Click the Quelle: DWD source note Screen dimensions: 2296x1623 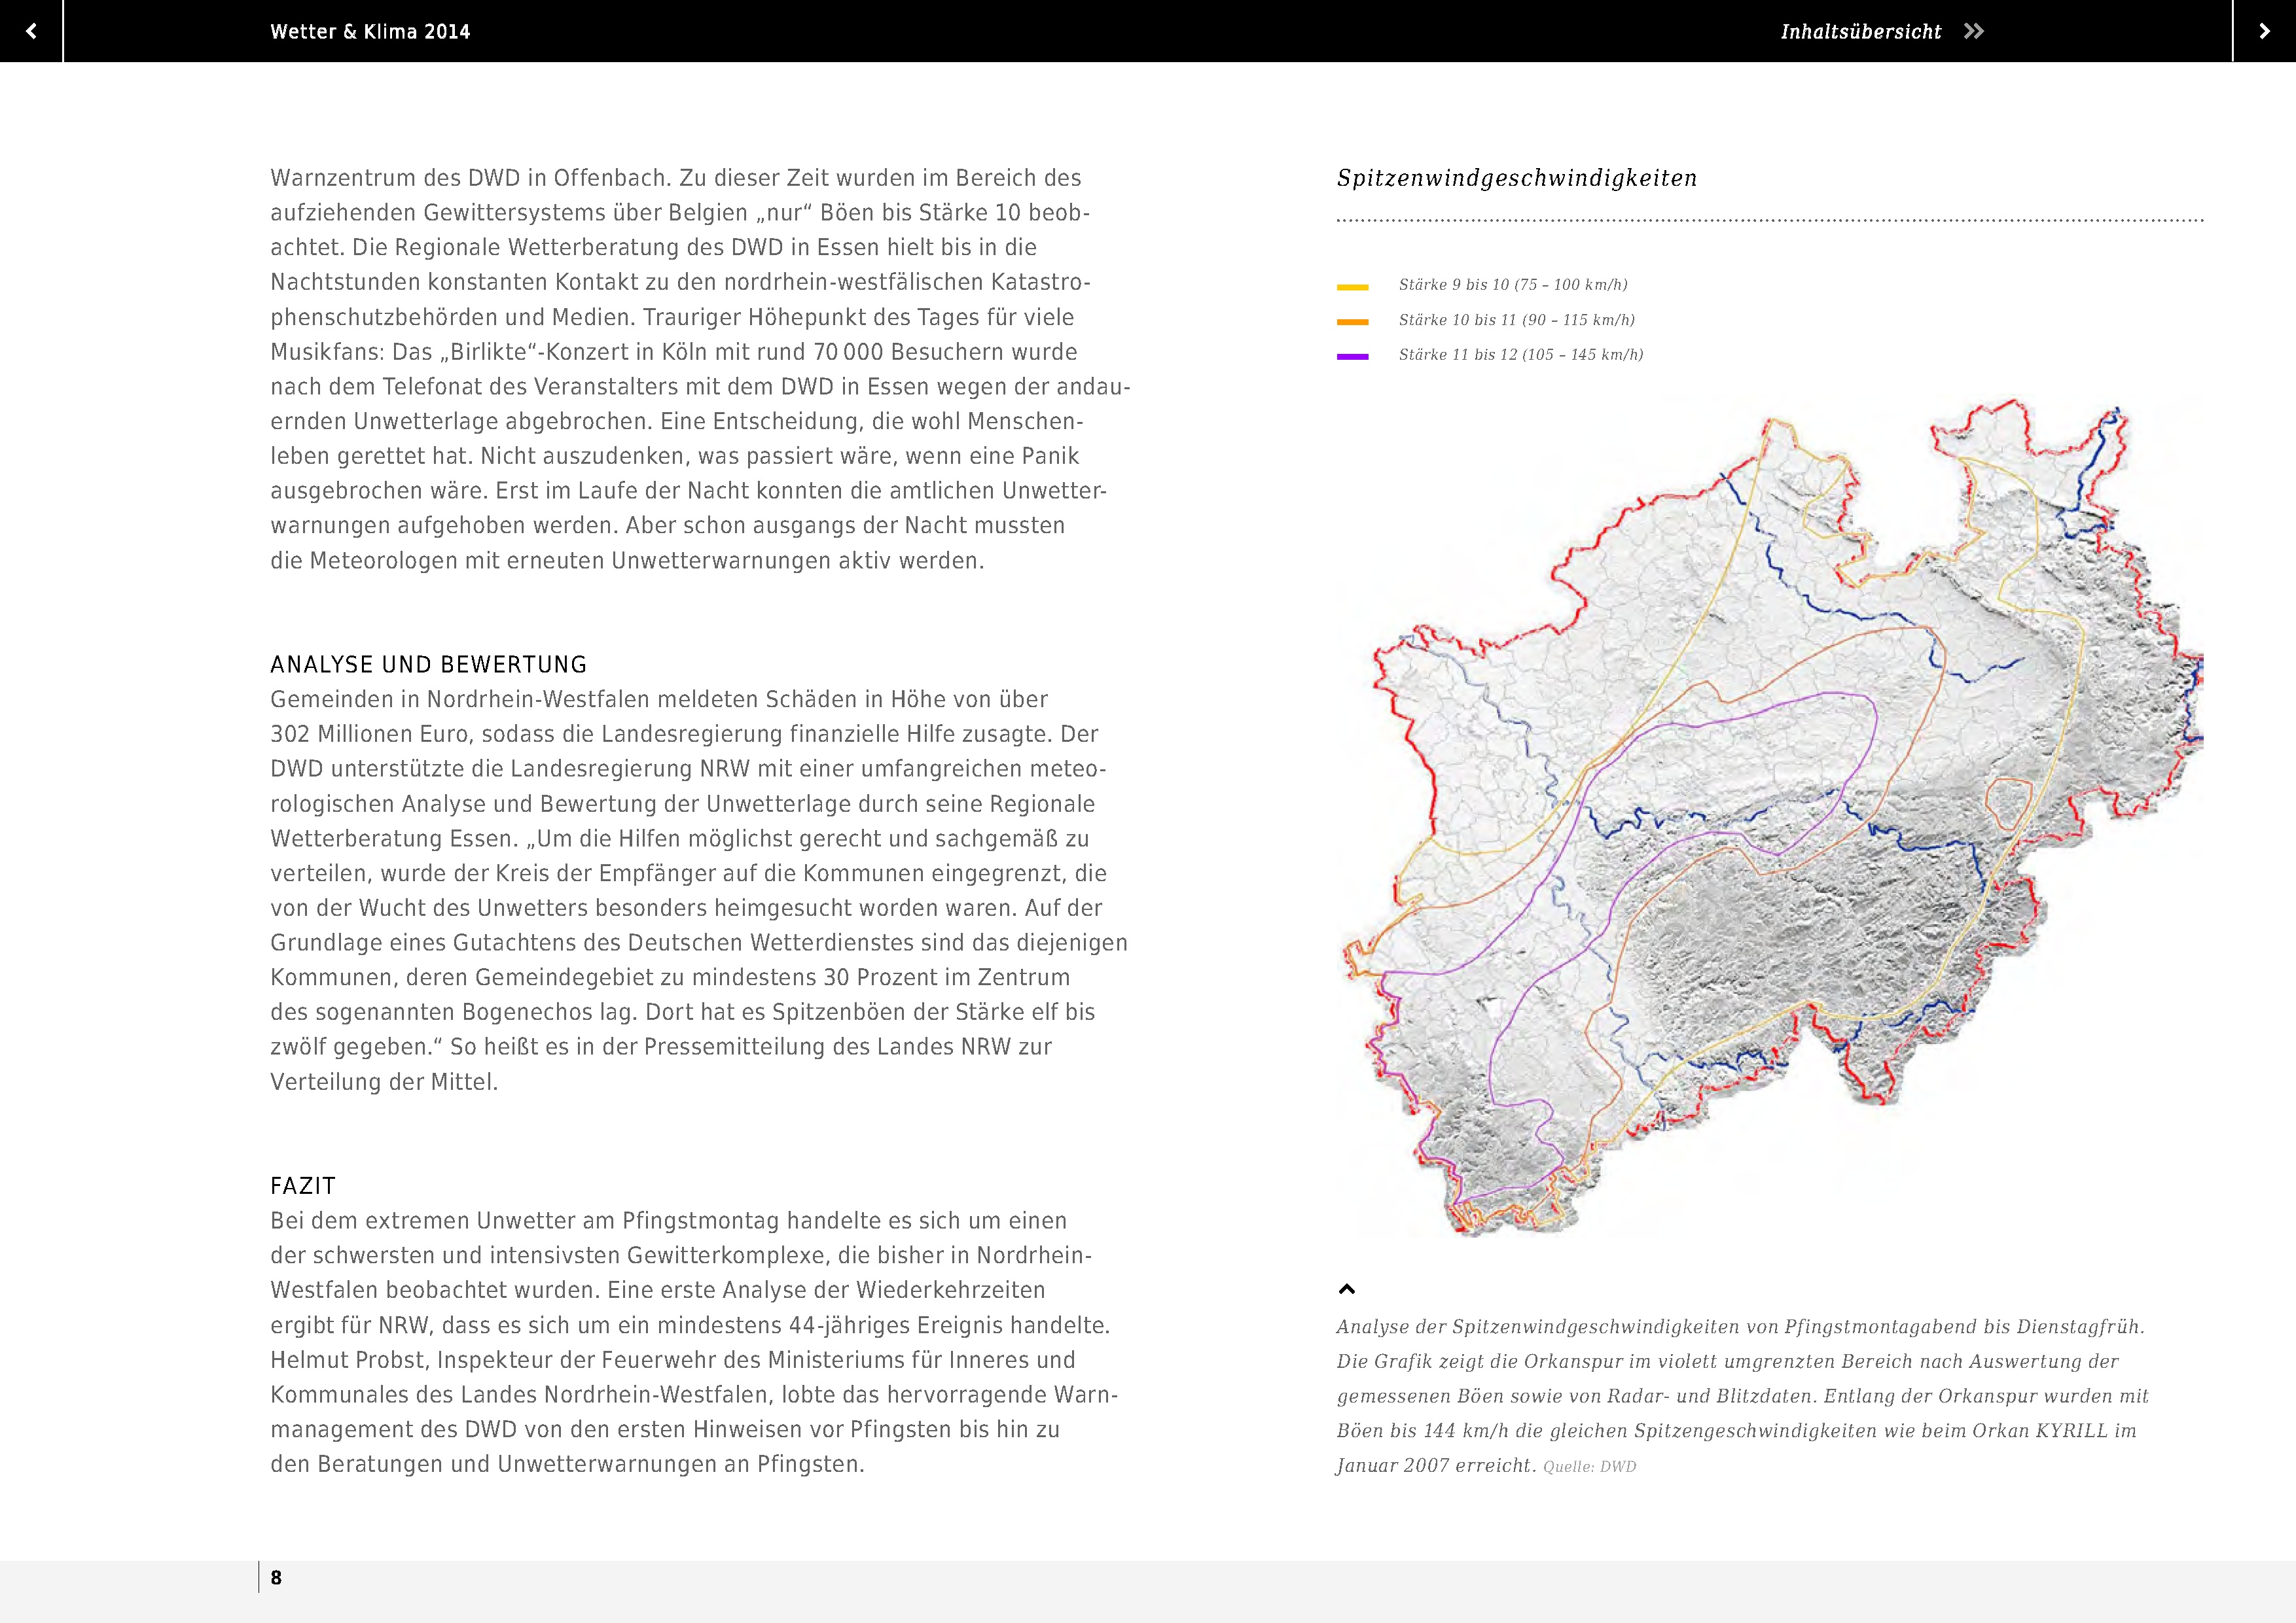1589,1467
